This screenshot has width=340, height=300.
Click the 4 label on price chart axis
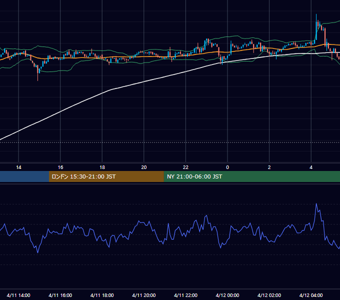pos(311,167)
